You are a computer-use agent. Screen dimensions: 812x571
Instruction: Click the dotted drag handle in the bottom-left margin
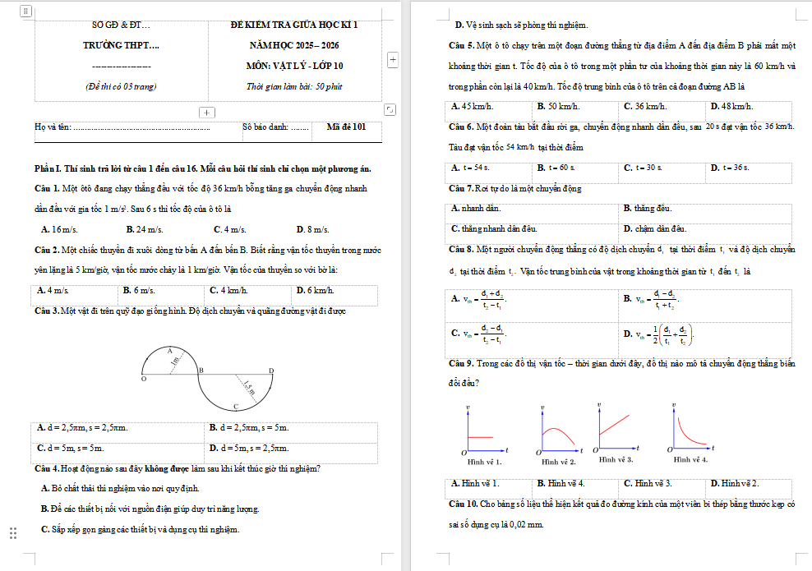(12, 533)
